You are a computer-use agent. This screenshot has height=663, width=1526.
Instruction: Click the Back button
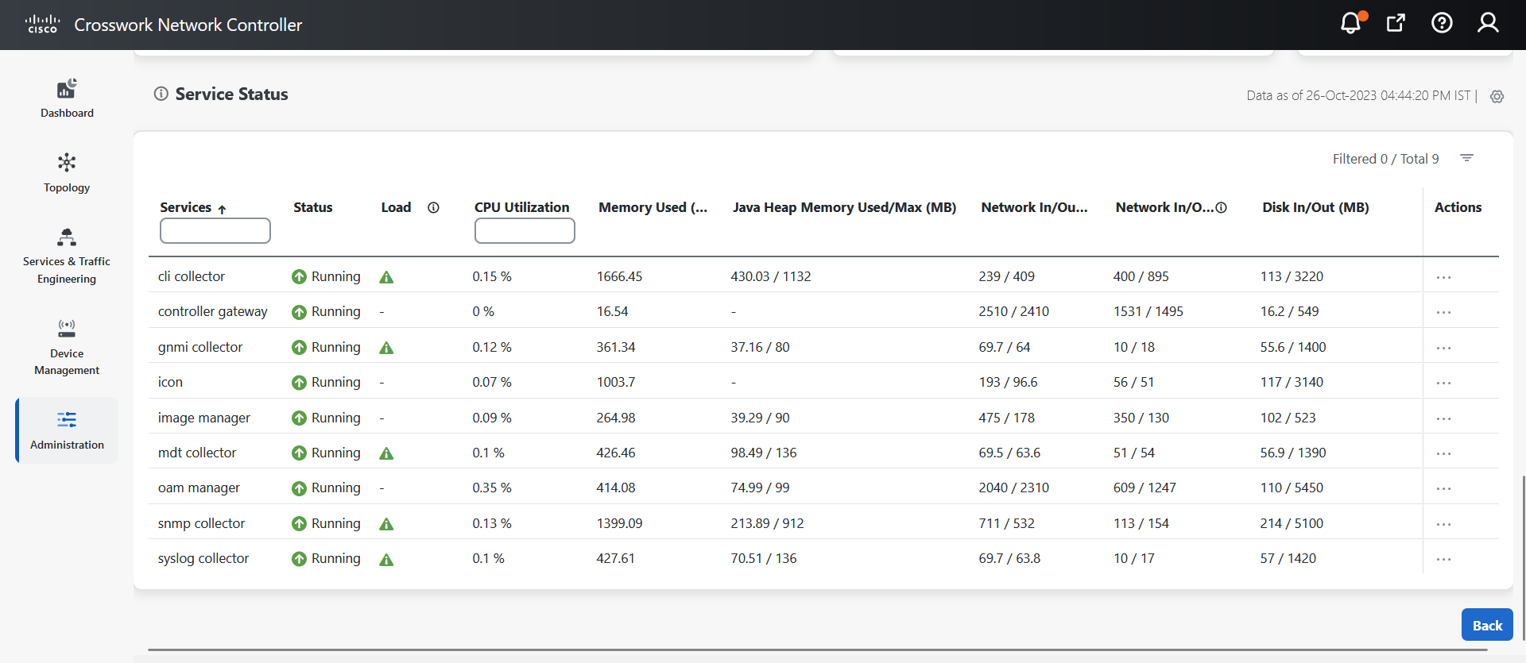coord(1486,625)
